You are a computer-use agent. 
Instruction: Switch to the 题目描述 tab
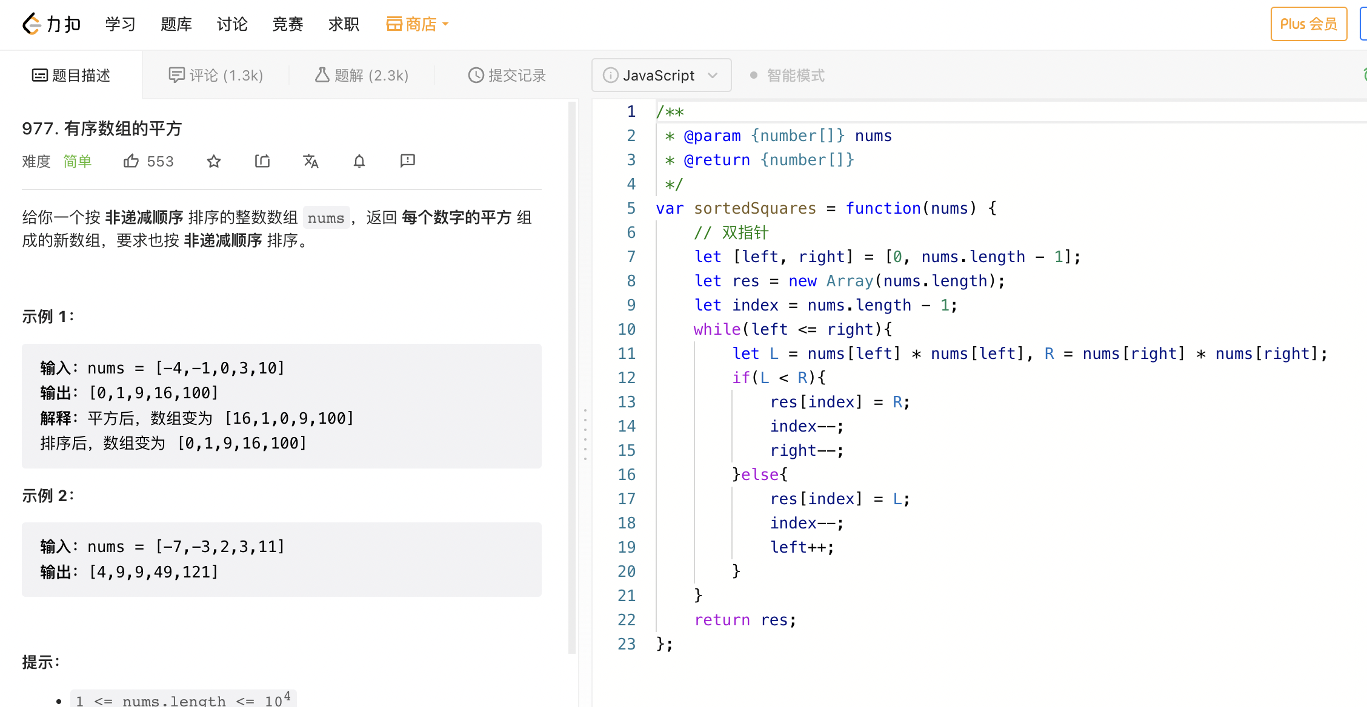pos(72,75)
